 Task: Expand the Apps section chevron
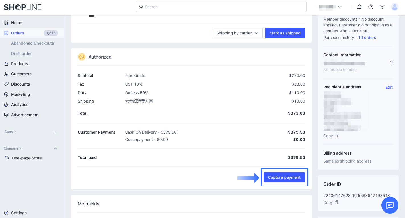pos(15,132)
